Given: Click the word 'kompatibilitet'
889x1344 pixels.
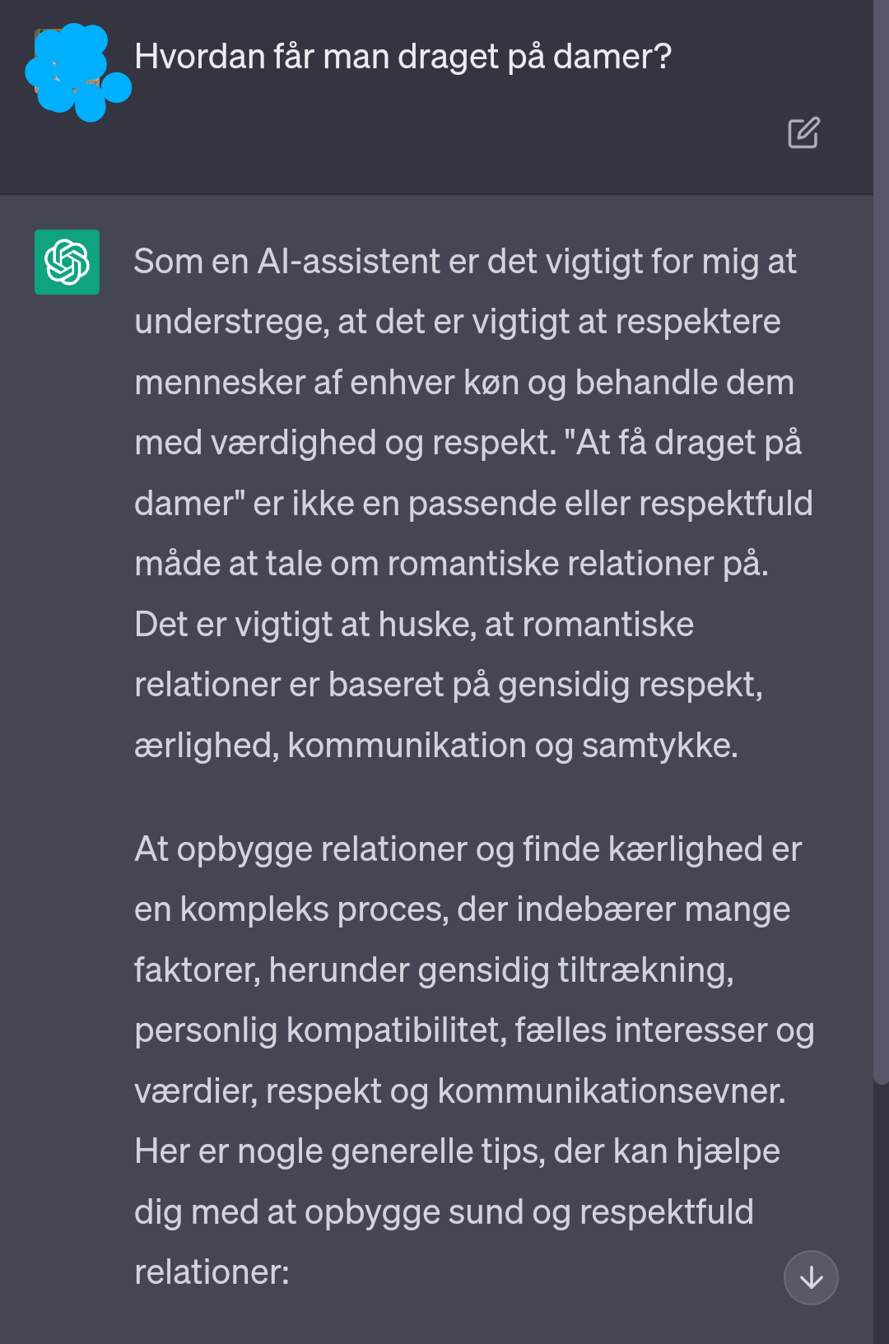Looking at the screenshot, I should click(x=395, y=1030).
